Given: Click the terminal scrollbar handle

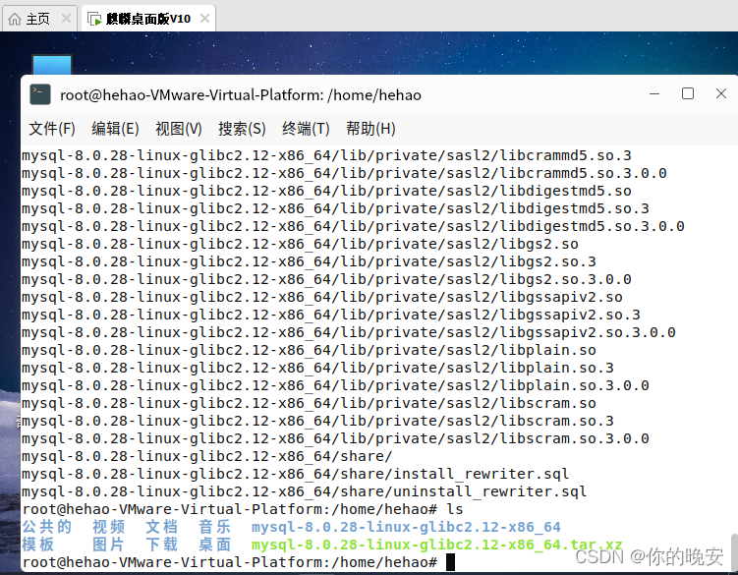Looking at the screenshot, I should (734, 551).
